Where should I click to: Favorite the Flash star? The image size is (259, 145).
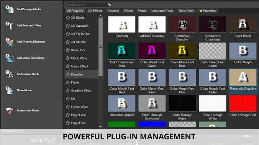point(68,82)
